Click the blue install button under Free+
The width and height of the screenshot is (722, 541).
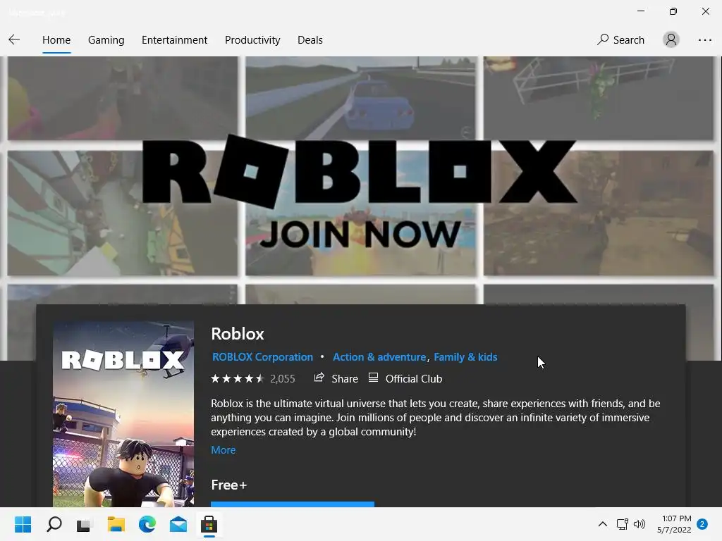[293, 504]
